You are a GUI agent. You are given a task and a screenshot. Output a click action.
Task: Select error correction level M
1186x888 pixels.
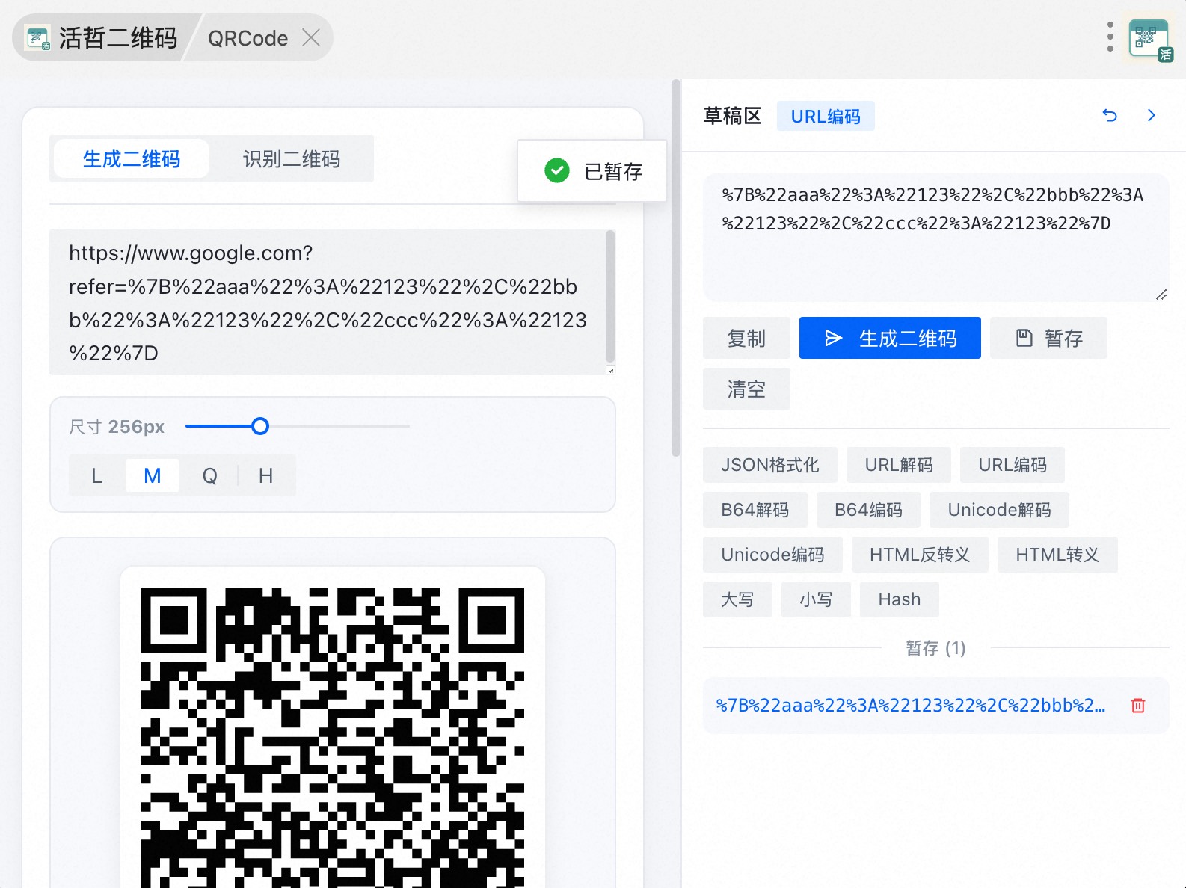click(x=153, y=476)
